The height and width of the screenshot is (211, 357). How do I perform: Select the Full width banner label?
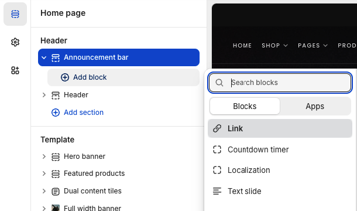[92, 208]
